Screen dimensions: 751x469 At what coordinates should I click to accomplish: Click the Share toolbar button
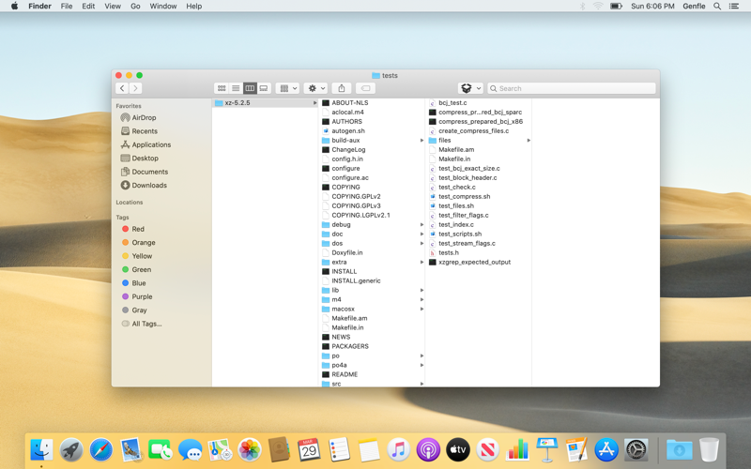point(342,88)
